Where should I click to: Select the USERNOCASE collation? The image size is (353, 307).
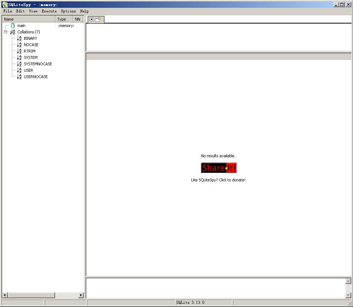(36, 77)
